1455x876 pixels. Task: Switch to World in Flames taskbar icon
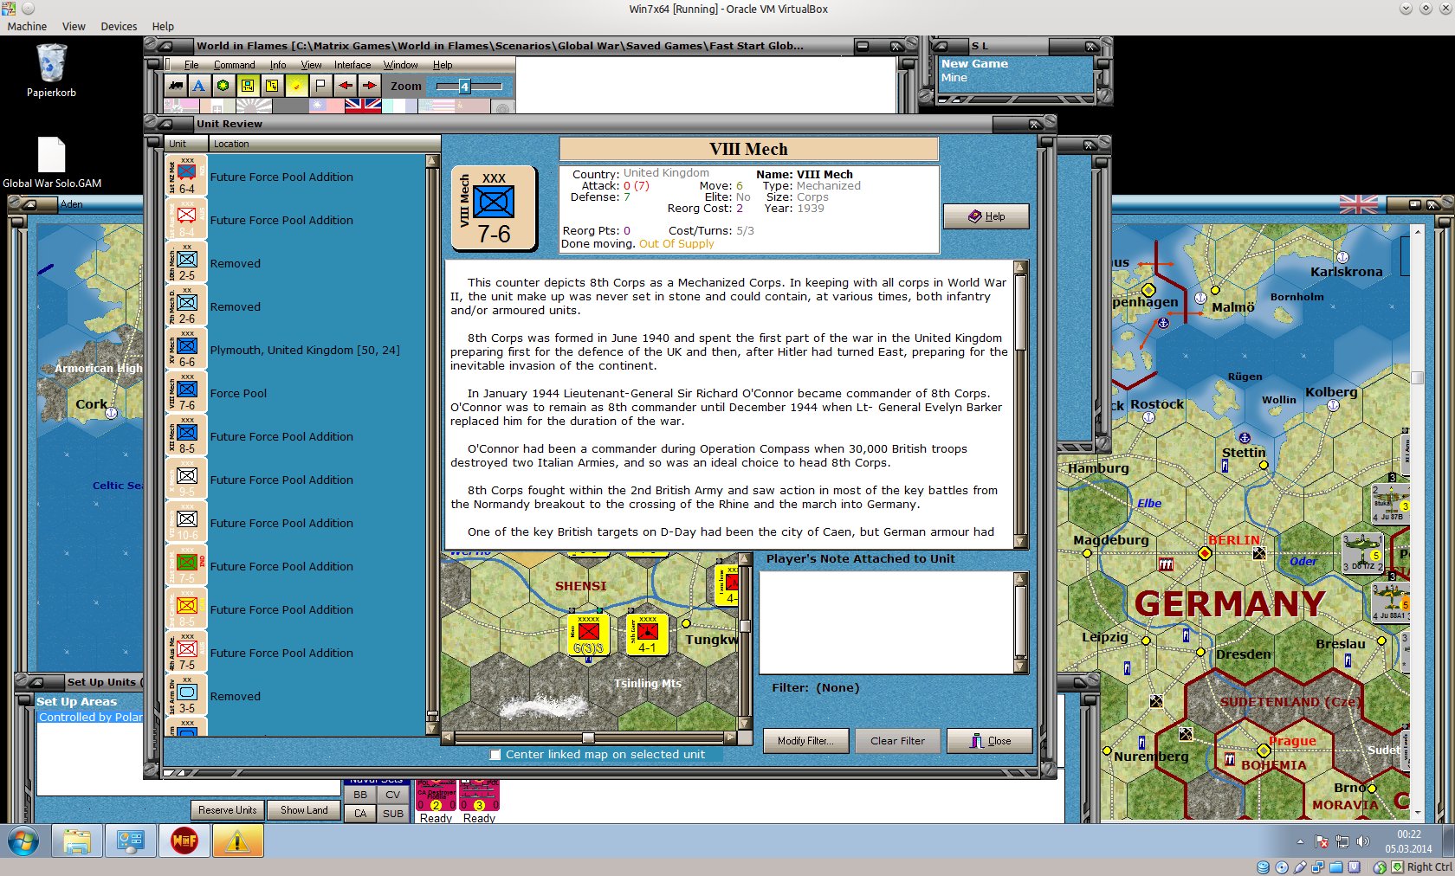[x=184, y=841]
